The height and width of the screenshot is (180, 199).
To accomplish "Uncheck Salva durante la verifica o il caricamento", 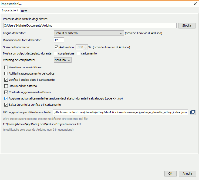I will (x=6, y=105).
